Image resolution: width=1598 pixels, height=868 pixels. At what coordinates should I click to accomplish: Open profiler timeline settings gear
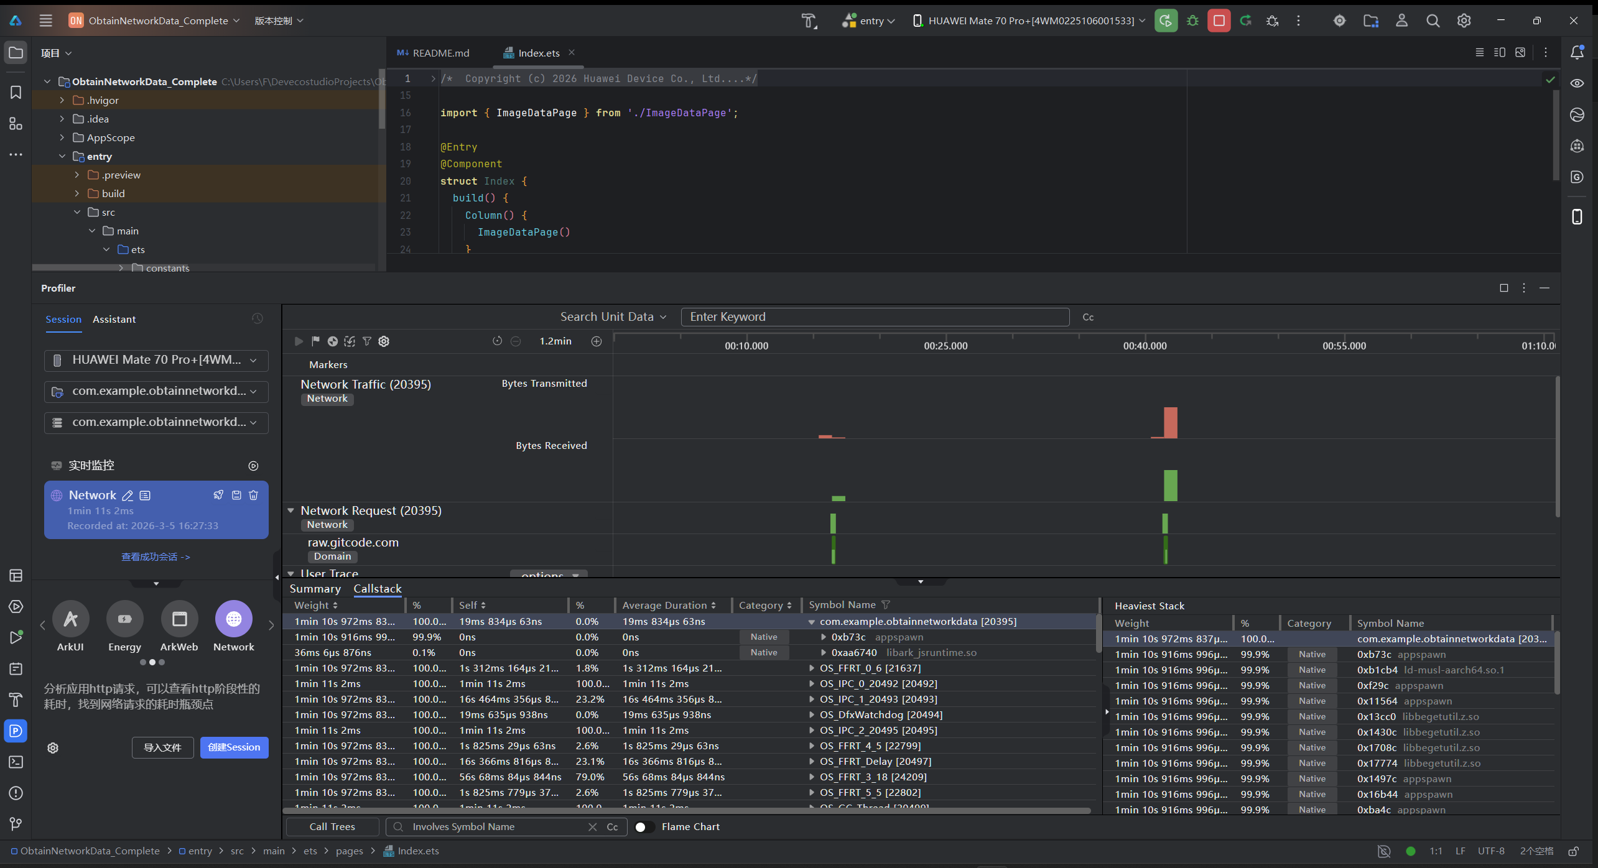384,341
